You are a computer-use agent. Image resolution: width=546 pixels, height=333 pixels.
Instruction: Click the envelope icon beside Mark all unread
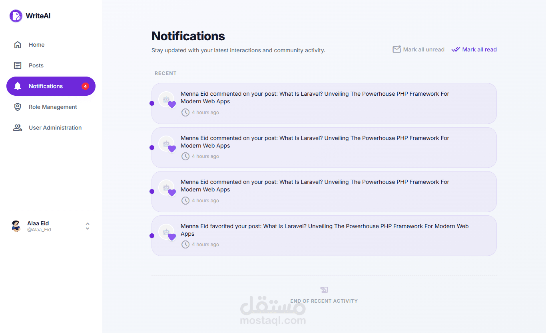click(x=397, y=49)
